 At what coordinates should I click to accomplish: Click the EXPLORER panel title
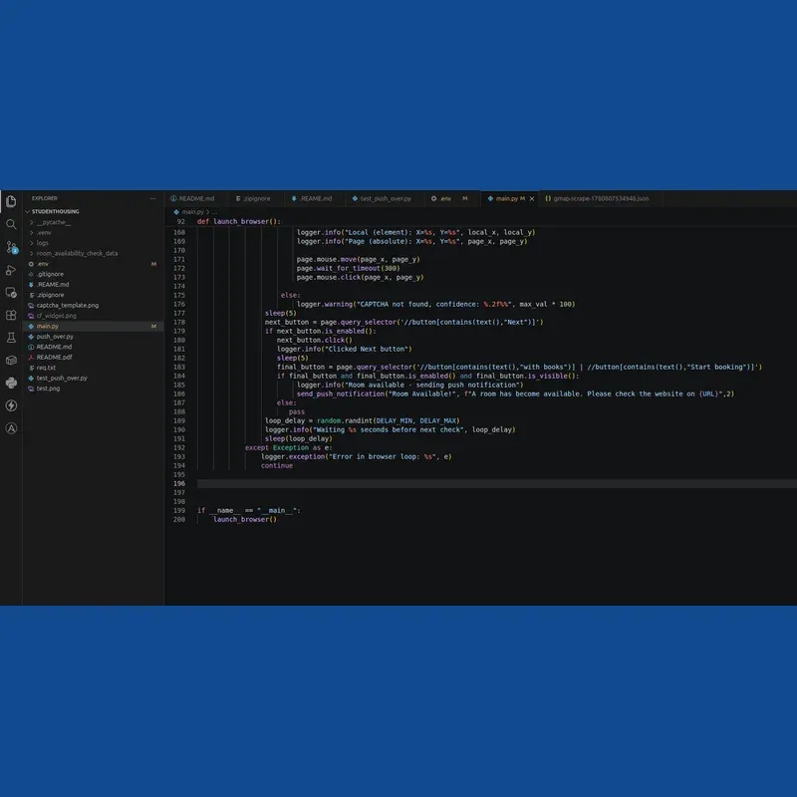tap(45, 198)
